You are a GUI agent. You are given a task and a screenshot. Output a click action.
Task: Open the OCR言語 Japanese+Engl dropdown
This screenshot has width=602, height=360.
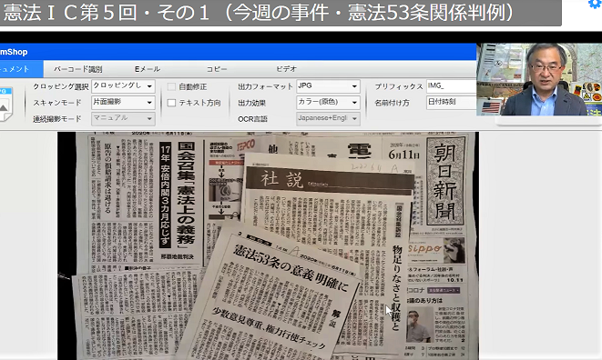[x=328, y=118]
